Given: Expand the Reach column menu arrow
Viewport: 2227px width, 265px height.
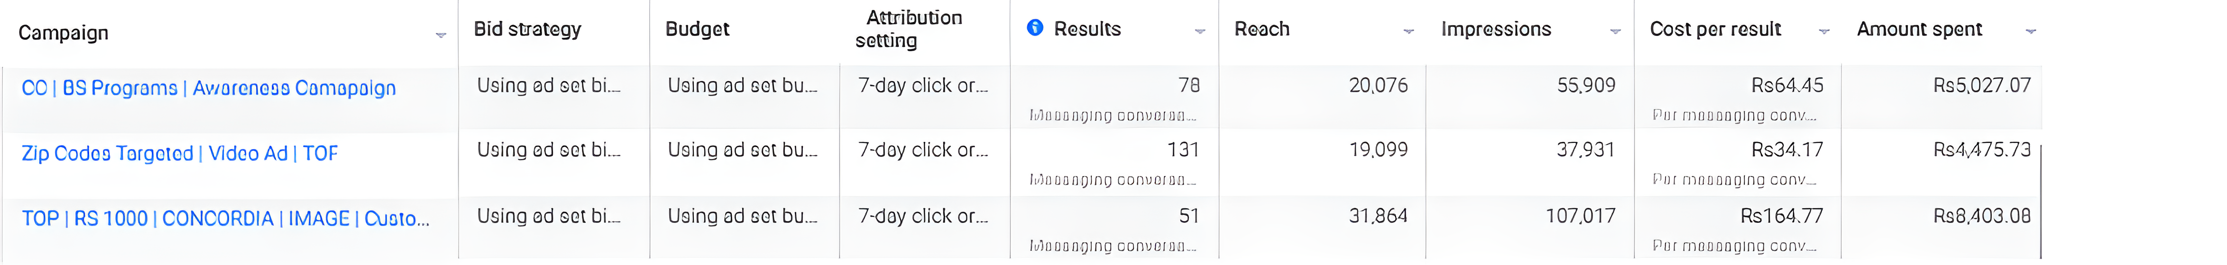Looking at the screenshot, I should coord(1408,32).
